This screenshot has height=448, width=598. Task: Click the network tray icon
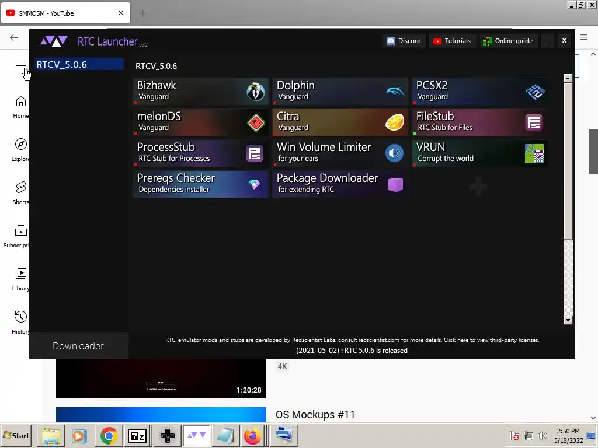coord(528,435)
